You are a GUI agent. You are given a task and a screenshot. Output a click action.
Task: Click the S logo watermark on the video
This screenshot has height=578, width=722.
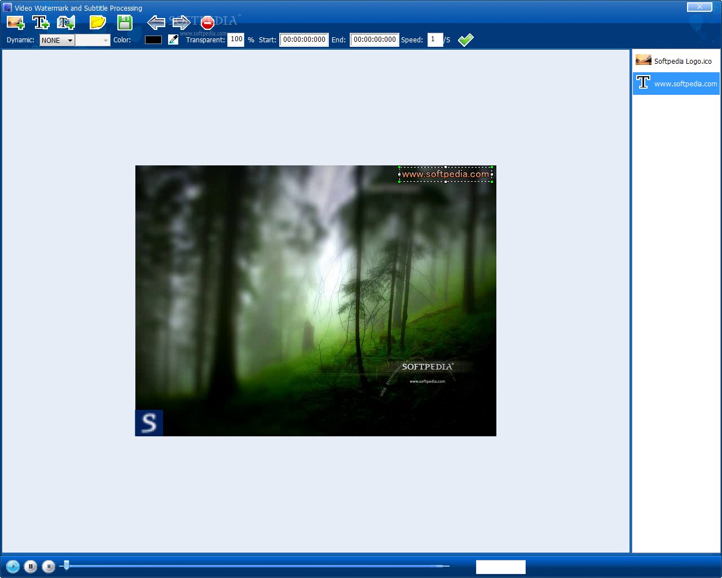click(149, 423)
